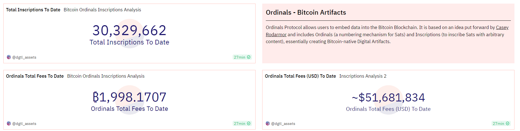Open the "Inscriptions Analysis 2" query link

point(363,76)
